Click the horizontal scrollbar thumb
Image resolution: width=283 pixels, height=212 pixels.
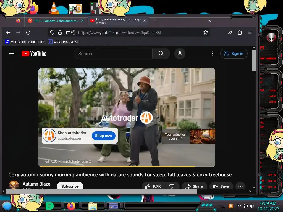point(101,192)
